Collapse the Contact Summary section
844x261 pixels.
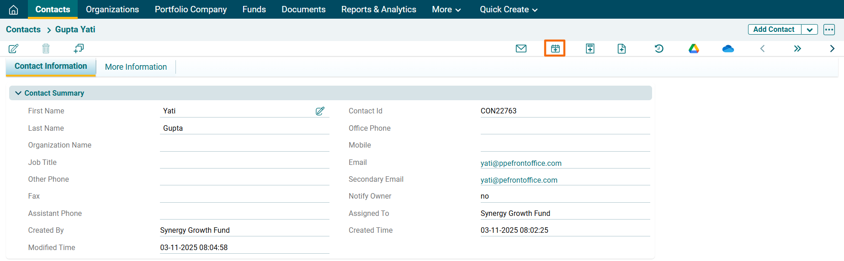pyautogui.click(x=18, y=93)
